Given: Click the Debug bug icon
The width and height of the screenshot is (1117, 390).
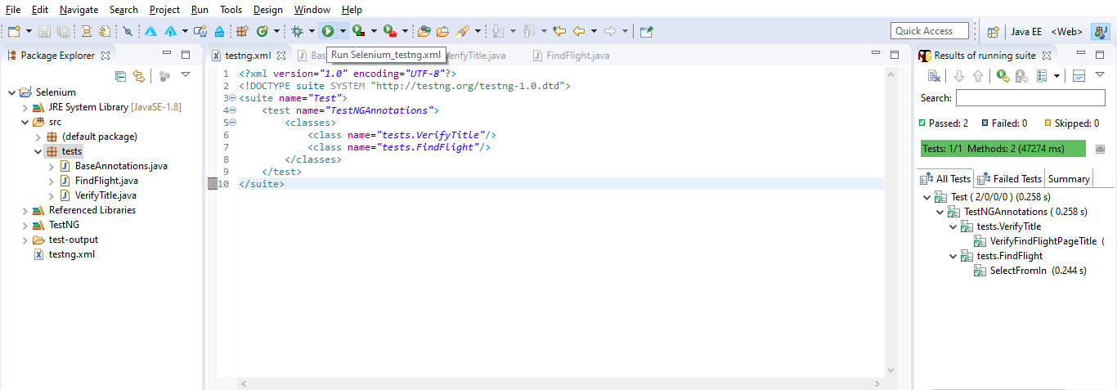Looking at the screenshot, I should (298, 31).
